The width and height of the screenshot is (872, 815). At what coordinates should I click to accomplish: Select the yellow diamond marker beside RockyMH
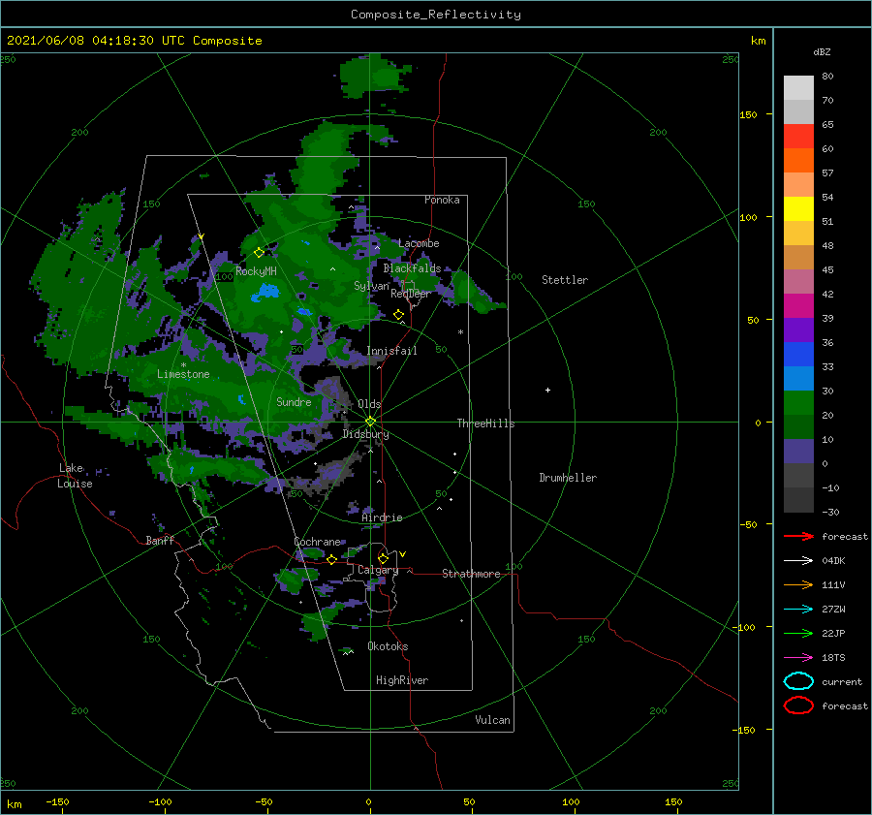click(x=259, y=253)
